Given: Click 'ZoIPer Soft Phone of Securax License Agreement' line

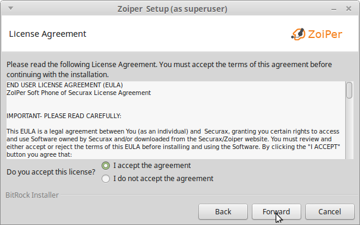Looking at the screenshot, I should (79, 93).
